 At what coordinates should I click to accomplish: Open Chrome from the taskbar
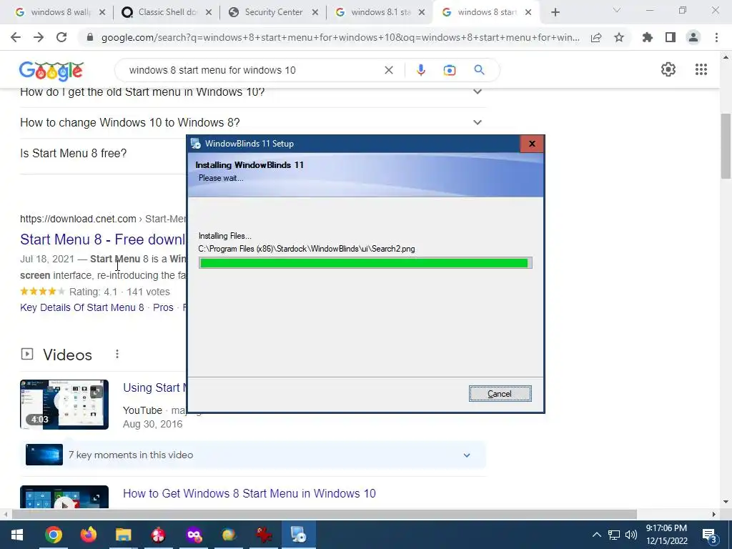click(x=53, y=535)
